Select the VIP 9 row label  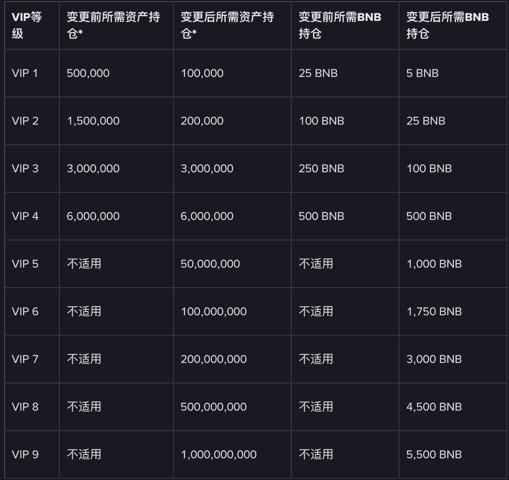coord(25,455)
